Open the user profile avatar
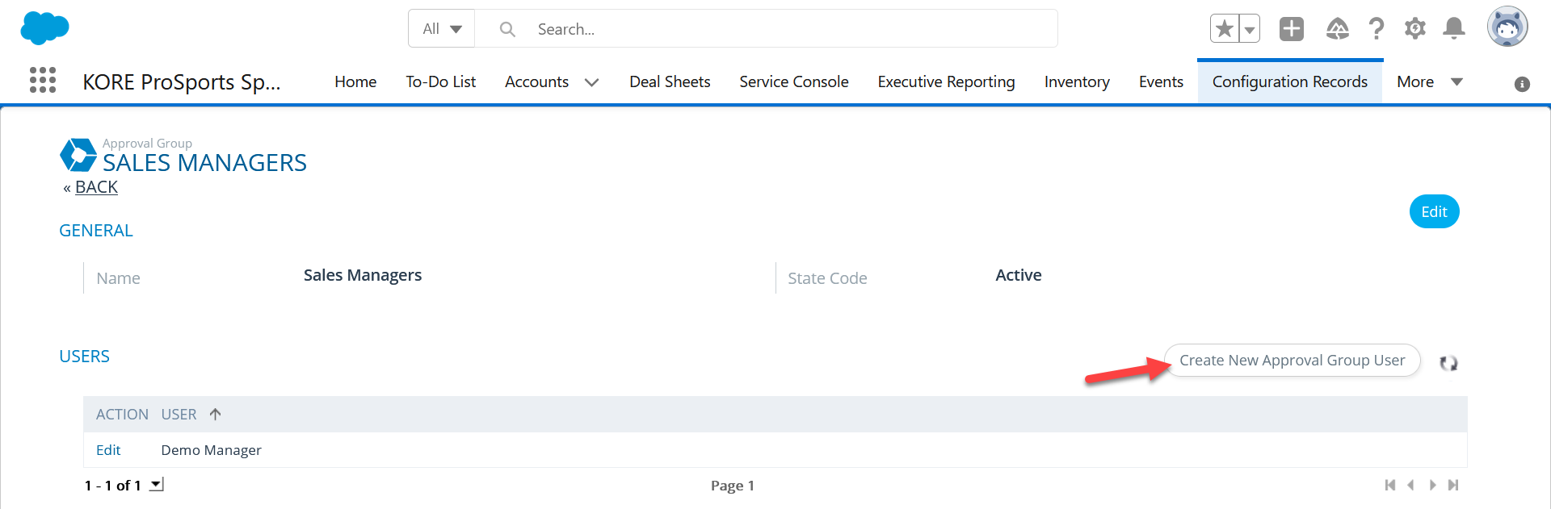Viewport: 1551px width, 509px height. coord(1507,27)
